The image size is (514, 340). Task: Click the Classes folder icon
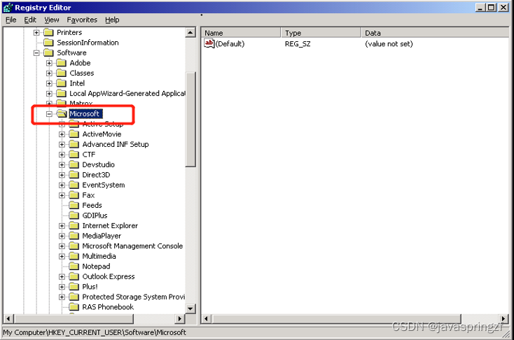click(x=62, y=73)
